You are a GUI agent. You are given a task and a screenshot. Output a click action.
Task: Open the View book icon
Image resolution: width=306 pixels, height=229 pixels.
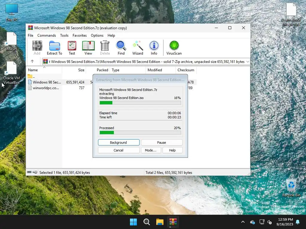pyautogui.click(x=88, y=46)
